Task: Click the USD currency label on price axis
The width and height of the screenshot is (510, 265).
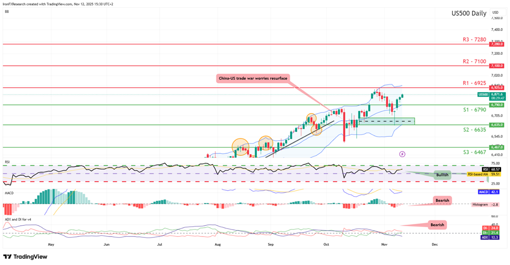Action: (495, 12)
